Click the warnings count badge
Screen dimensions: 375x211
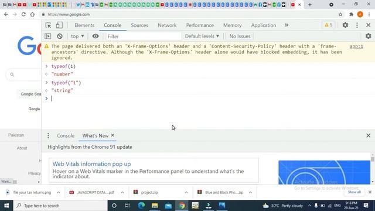click(x=328, y=25)
